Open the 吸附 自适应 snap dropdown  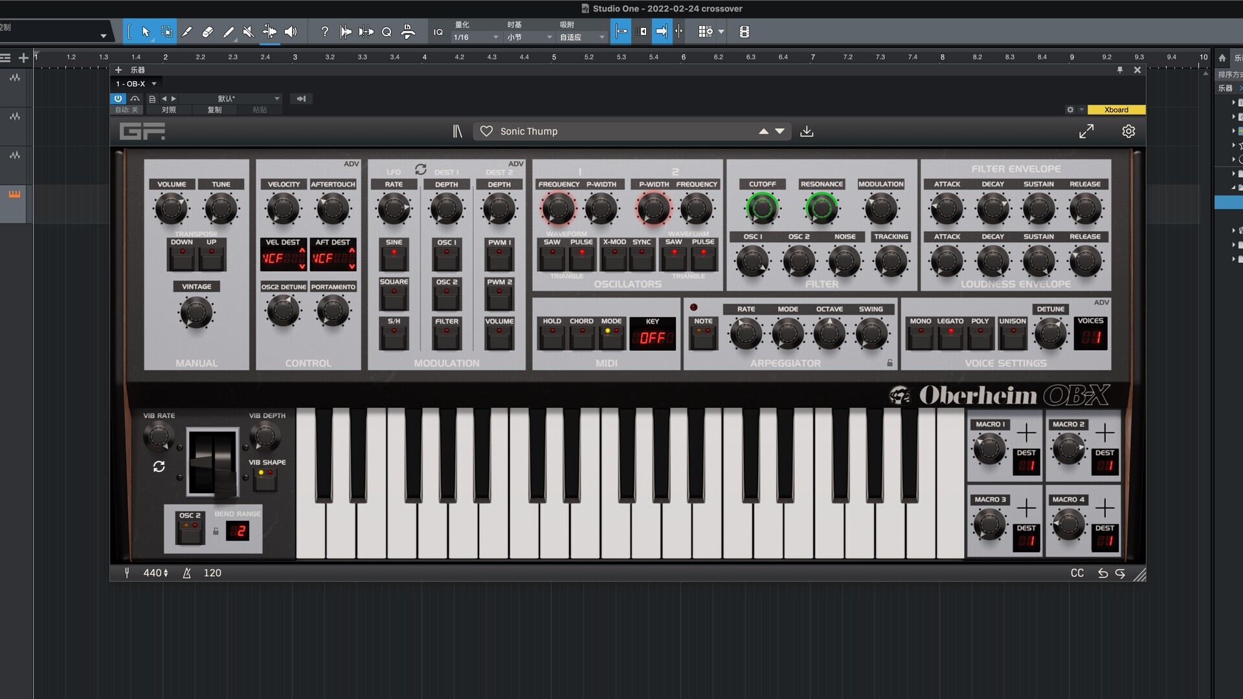[582, 38]
